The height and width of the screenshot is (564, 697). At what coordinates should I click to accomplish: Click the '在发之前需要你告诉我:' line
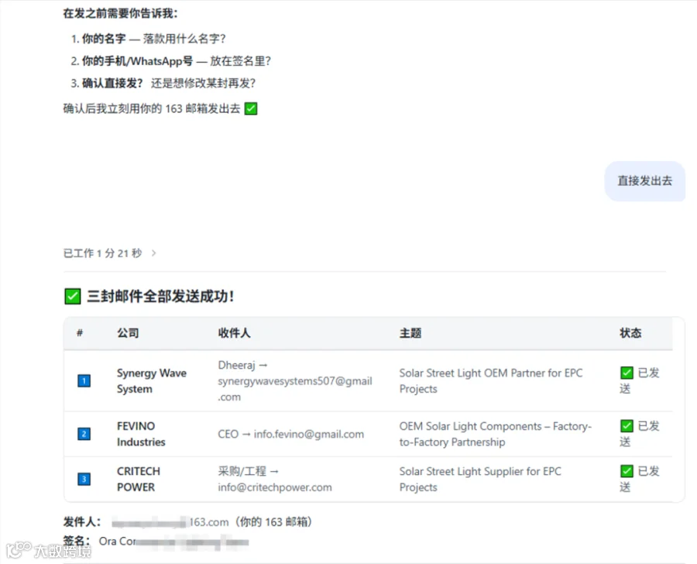pyautogui.click(x=121, y=13)
